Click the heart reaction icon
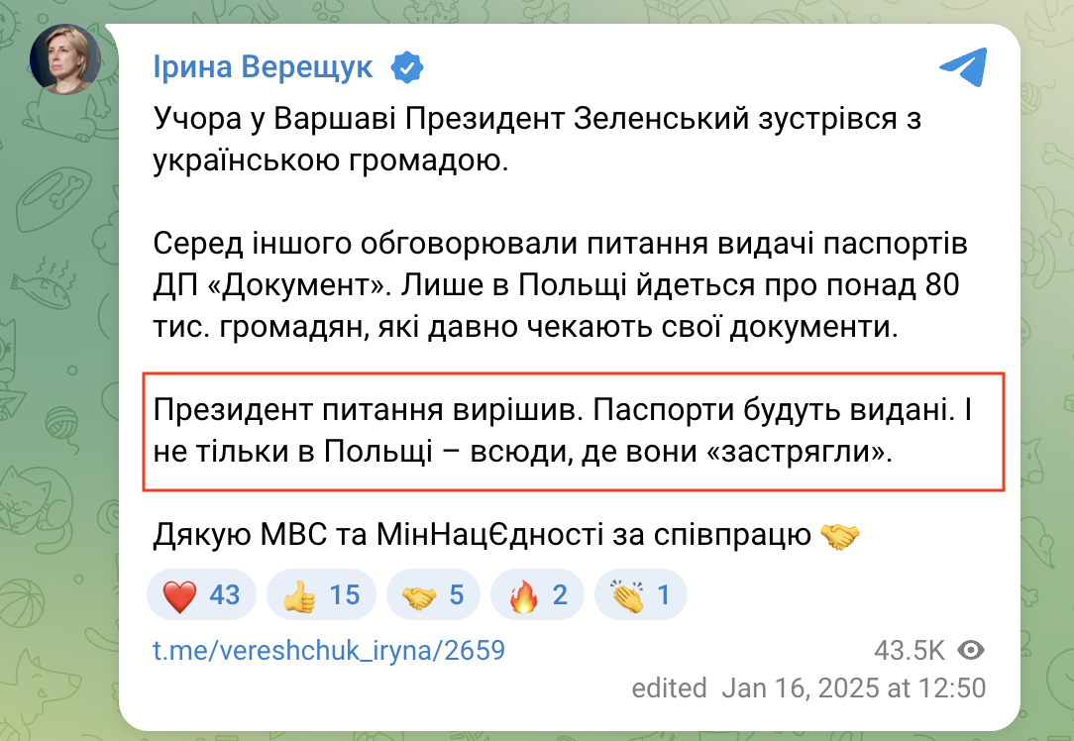Viewport: 1074px width, 741px height. [x=179, y=594]
